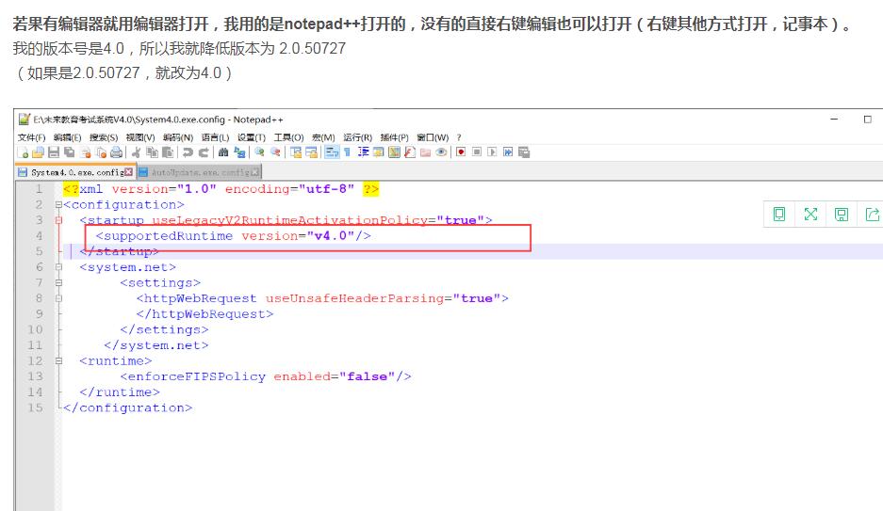Click line number 15 in the margin
This screenshot has width=883, height=511.
point(35,407)
